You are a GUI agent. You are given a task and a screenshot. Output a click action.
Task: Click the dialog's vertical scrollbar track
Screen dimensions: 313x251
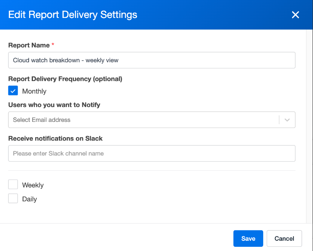310,126
